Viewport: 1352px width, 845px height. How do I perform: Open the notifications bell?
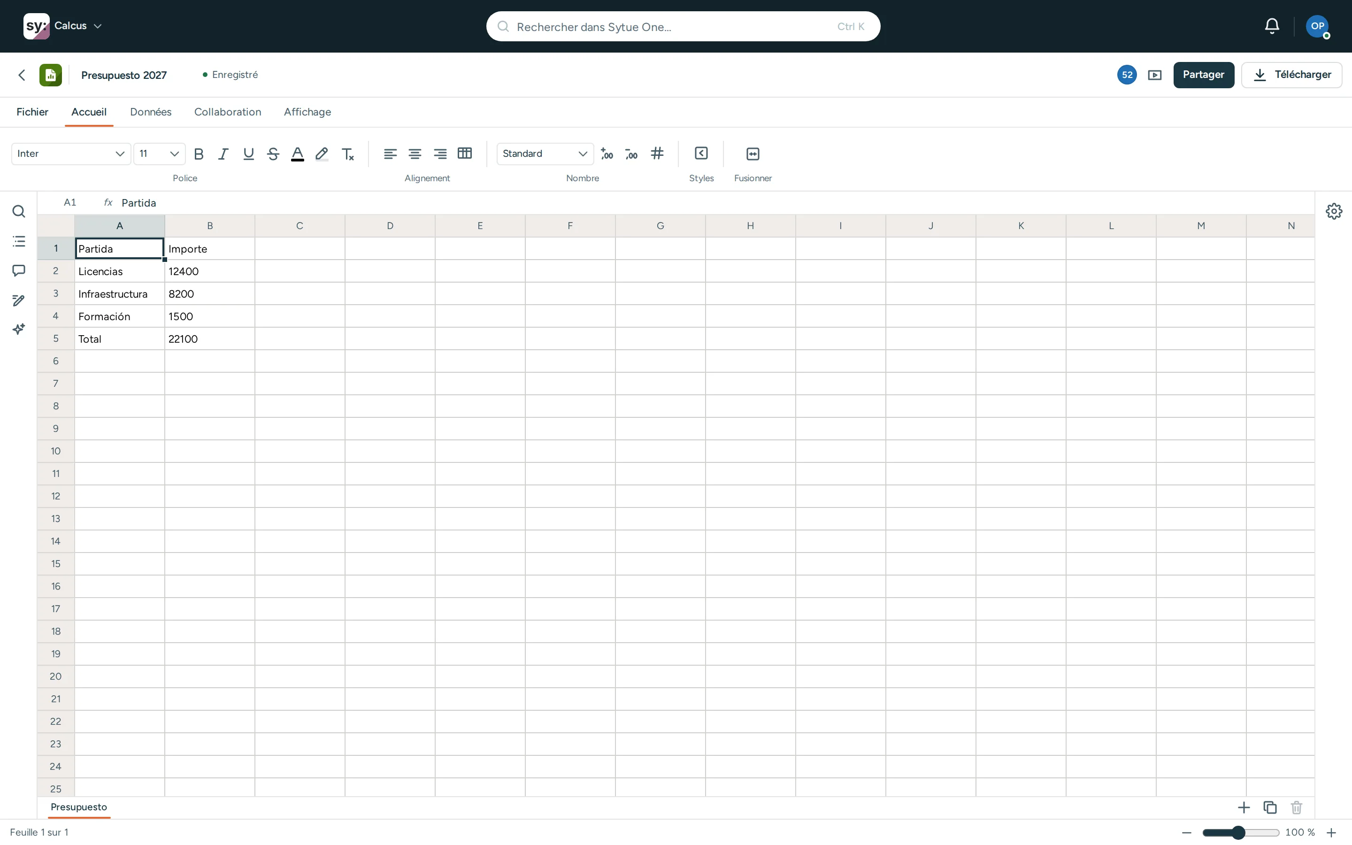point(1272,26)
